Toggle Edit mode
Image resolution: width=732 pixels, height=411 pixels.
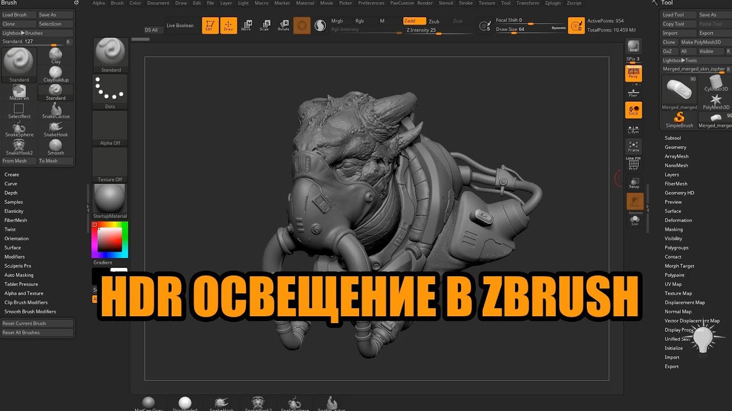210,25
